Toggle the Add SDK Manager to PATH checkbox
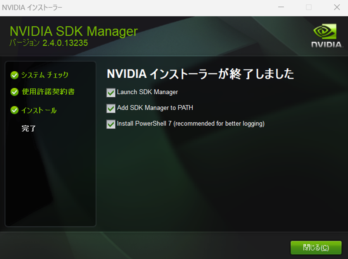The image size is (348, 259). (110, 108)
